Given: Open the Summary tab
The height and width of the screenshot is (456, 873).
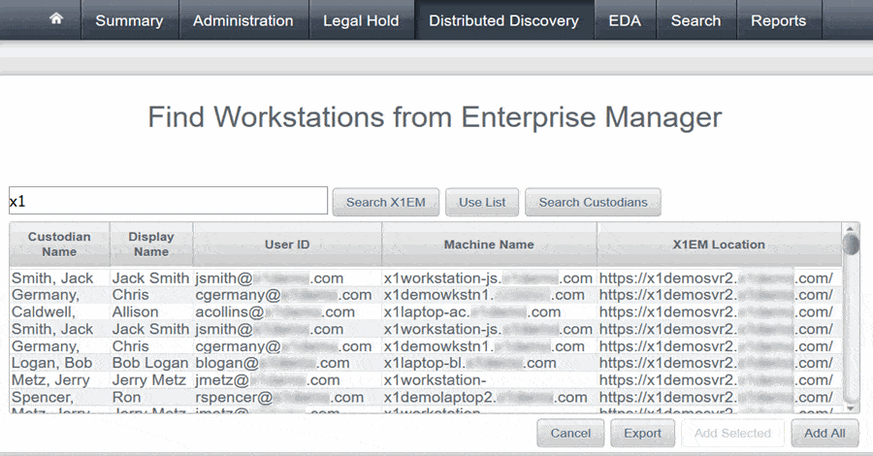Looking at the screenshot, I should point(129,20).
